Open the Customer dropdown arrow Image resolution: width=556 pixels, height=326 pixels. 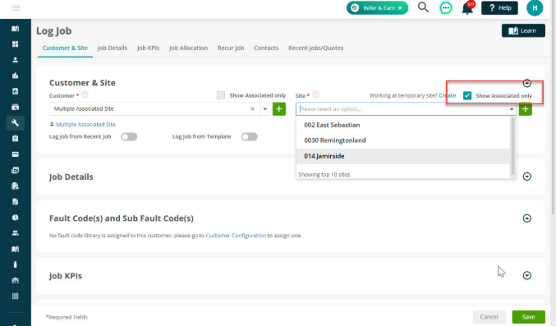coord(265,109)
